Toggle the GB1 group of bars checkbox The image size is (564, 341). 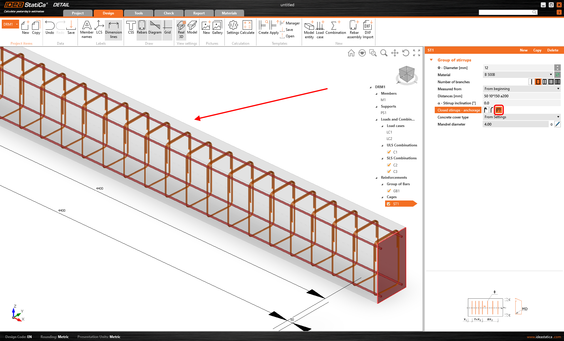click(x=389, y=191)
